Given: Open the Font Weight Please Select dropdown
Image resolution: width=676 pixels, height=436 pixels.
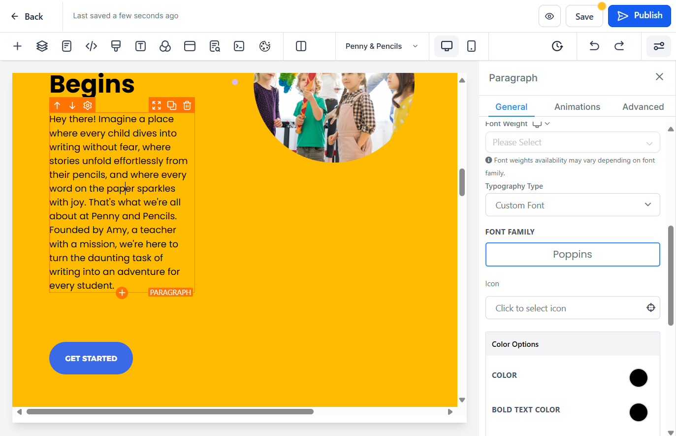Looking at the screenshot, I should point(573,142).
